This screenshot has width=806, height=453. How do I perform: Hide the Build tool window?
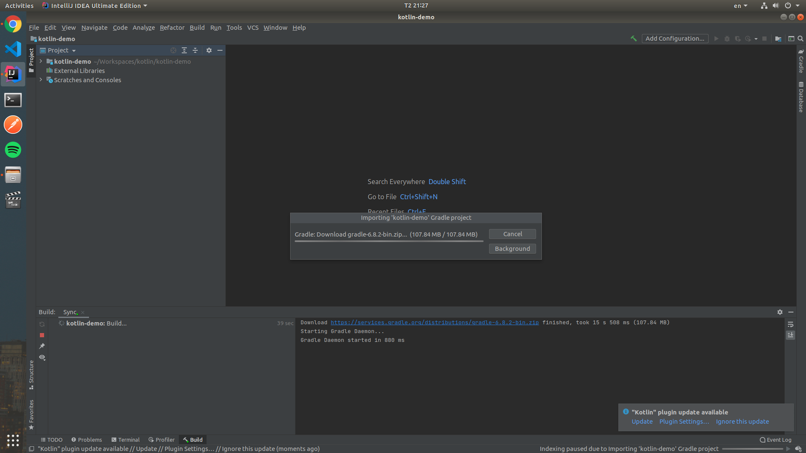tap(791, 312)
